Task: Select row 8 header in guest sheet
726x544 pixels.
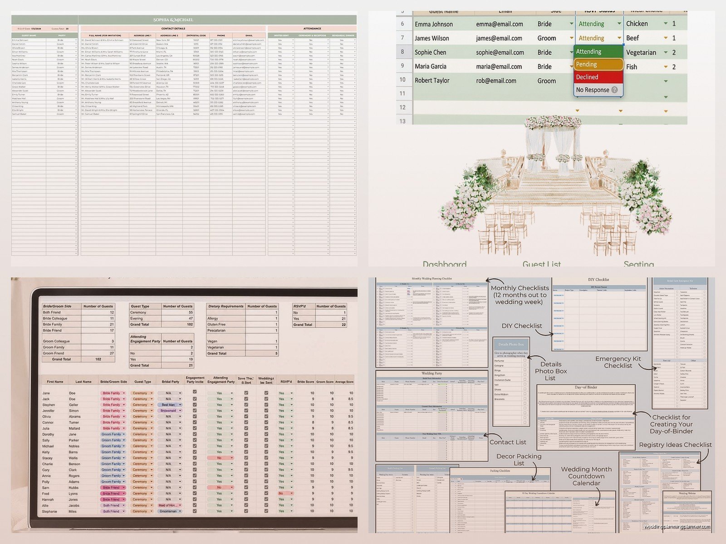Action: [x=402, y=52]
